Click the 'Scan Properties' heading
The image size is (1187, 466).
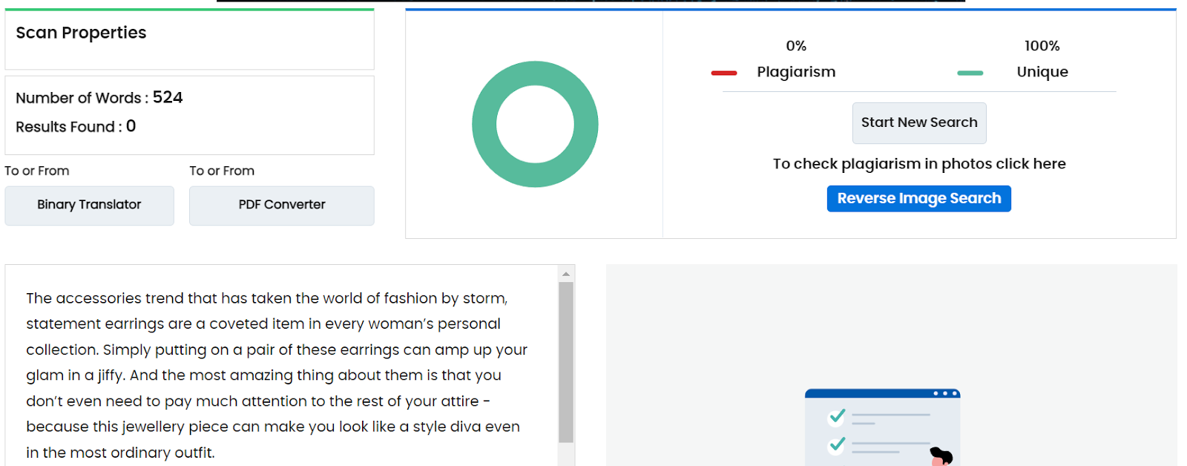tap(81, 33)
